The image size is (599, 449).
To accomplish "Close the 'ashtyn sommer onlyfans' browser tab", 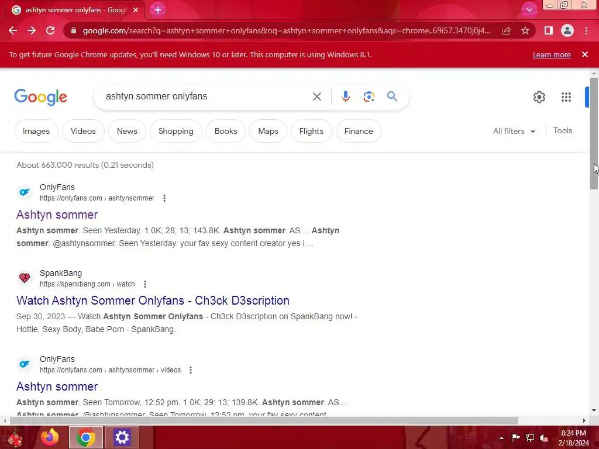I will click(136, 10).
